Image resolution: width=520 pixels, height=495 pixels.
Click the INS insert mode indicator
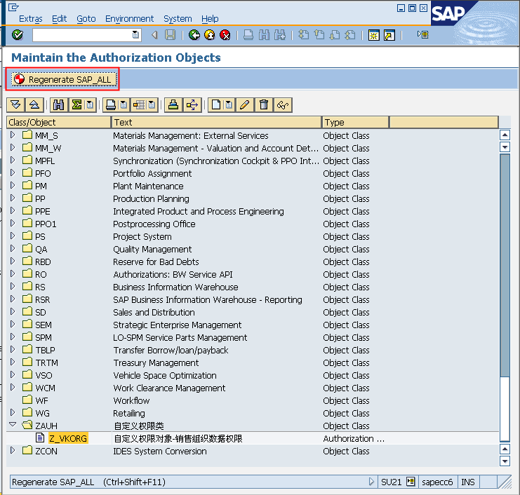468,482
